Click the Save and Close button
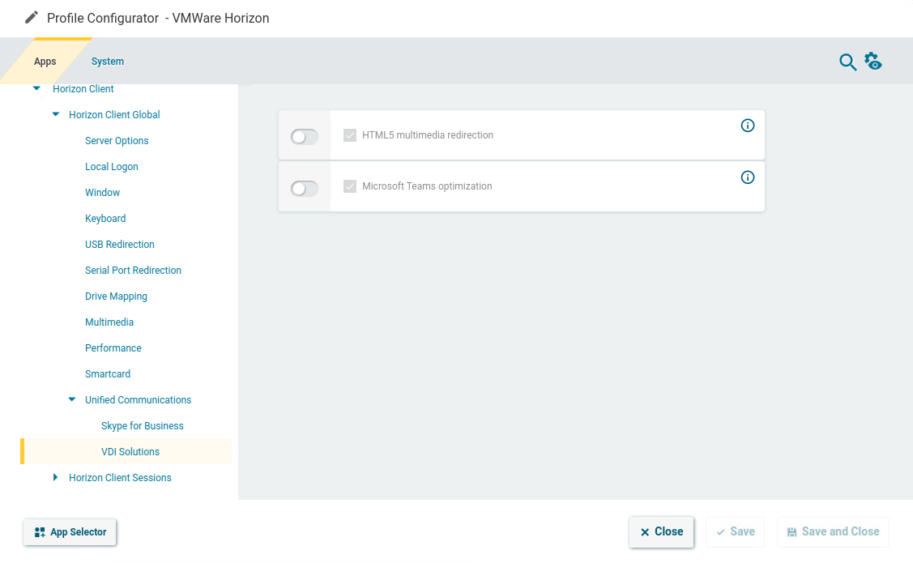Screen dimensions: 913x563 tap(834, 531)
